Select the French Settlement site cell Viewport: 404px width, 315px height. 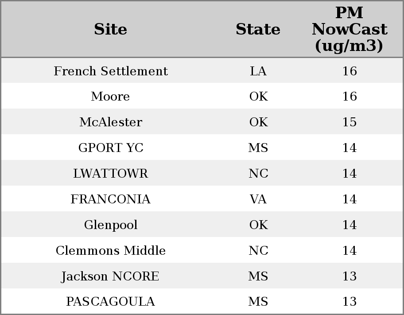tap(111, 71)
